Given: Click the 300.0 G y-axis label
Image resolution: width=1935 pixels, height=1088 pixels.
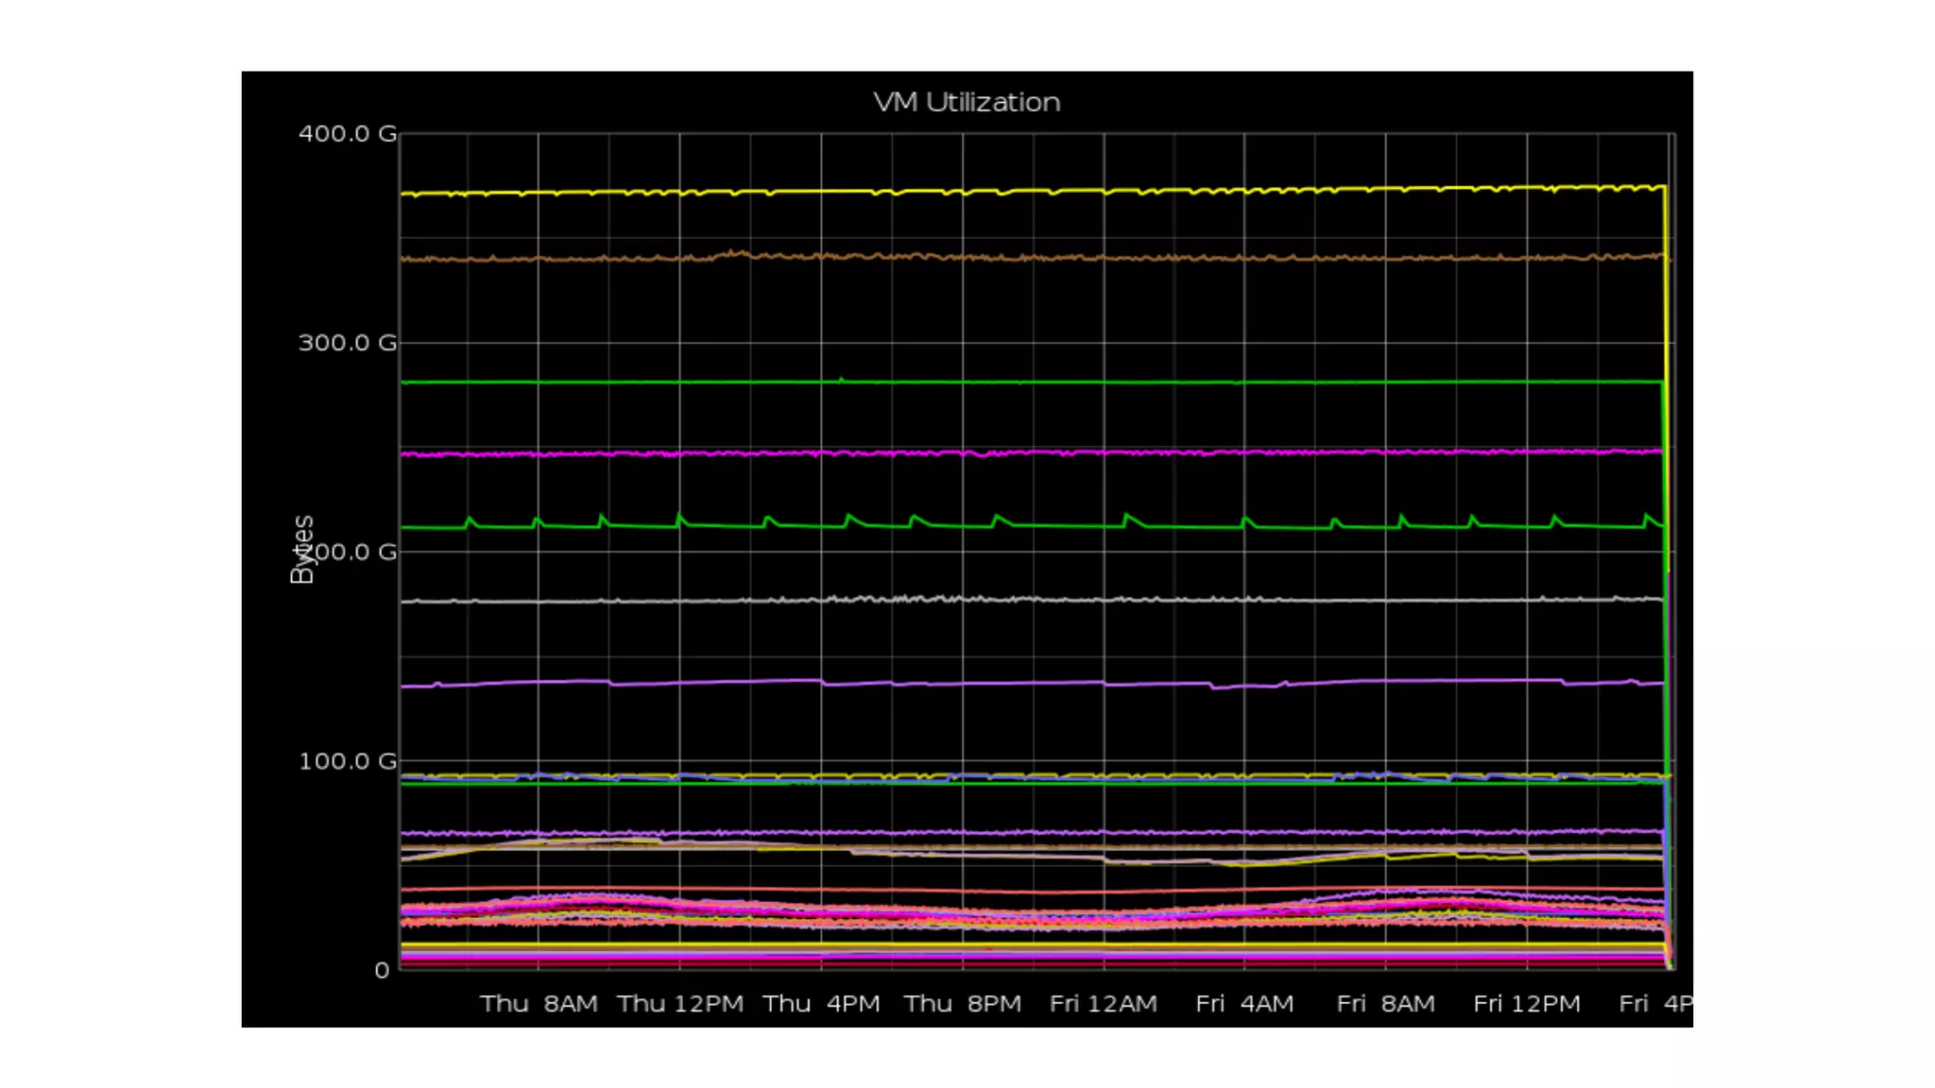Looking at the screenshot, I should coord(347,343).
